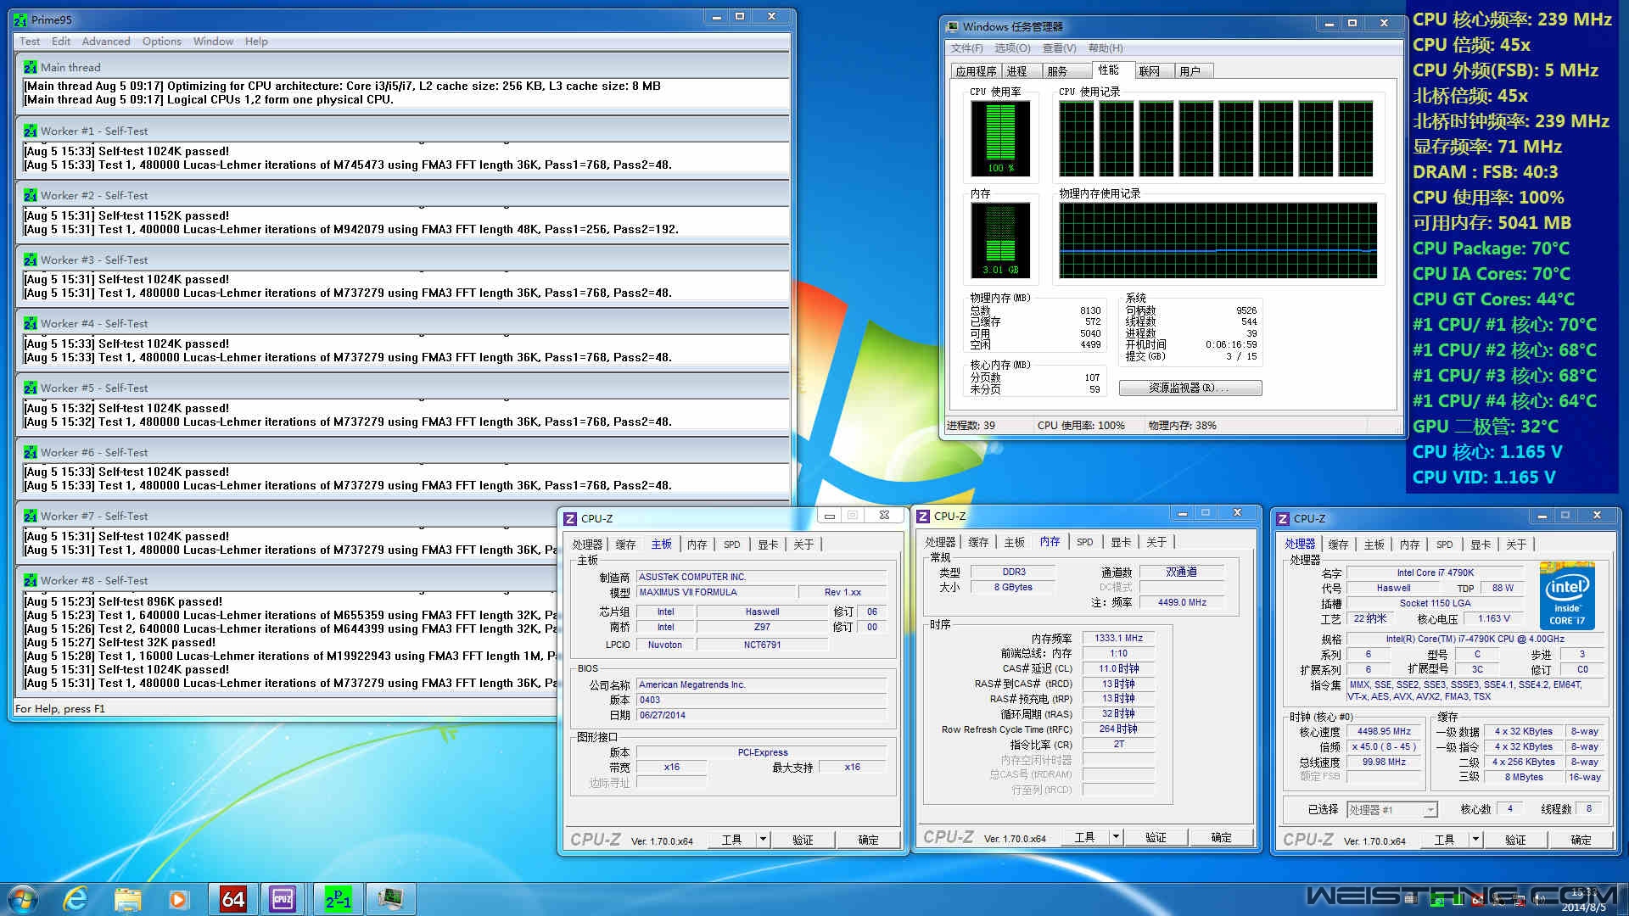Open Internet Explorer from taskbar
This screenshot has width=1629, height=916.
point(76,898)
